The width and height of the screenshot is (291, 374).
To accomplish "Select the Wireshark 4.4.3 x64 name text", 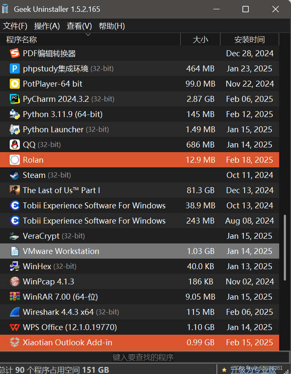I will (x=58, y=312).
